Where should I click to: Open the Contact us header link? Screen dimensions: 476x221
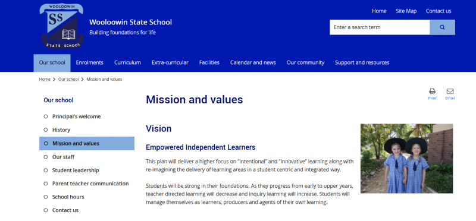tap(439, 11)
